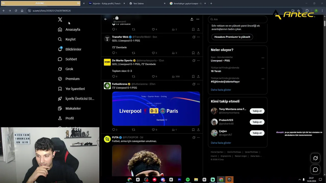Viewport: 326px width, 183px height.
Task: Open floating messages chat button
Action: pos(315,170)
